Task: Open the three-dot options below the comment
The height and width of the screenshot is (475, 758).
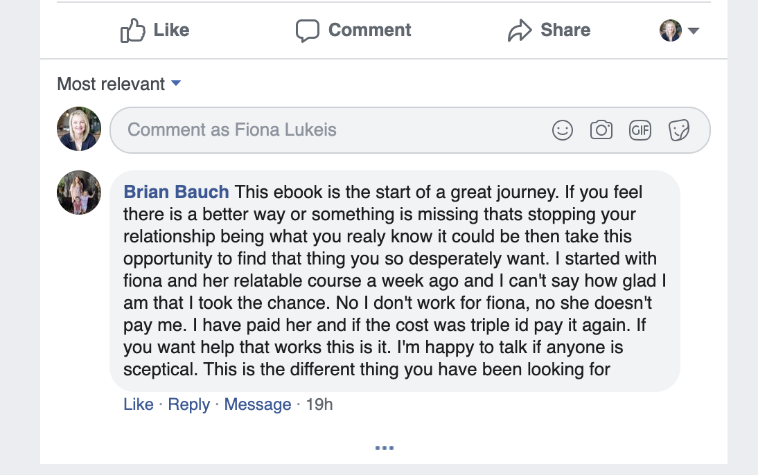Action: click(x=384, y=448)
